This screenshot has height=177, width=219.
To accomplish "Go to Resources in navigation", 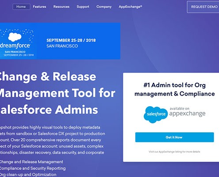I will pyautogui.click(x=61, y=7).
